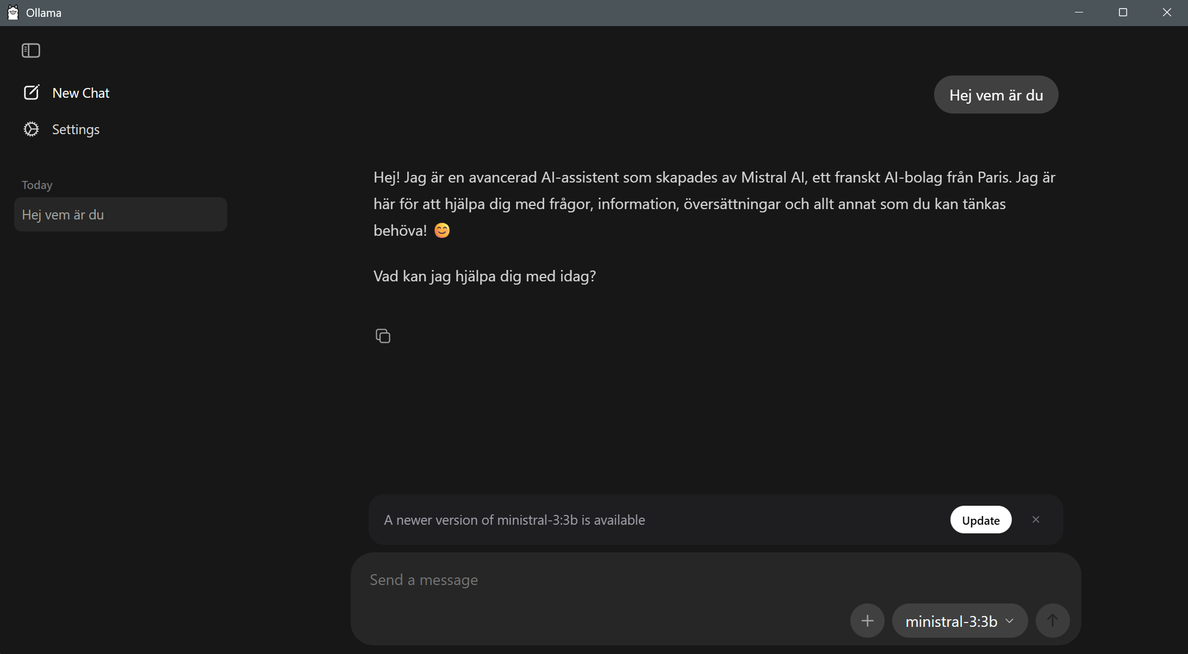
Task: Dismiss the update notification with X
Action: click(1036, 519)
